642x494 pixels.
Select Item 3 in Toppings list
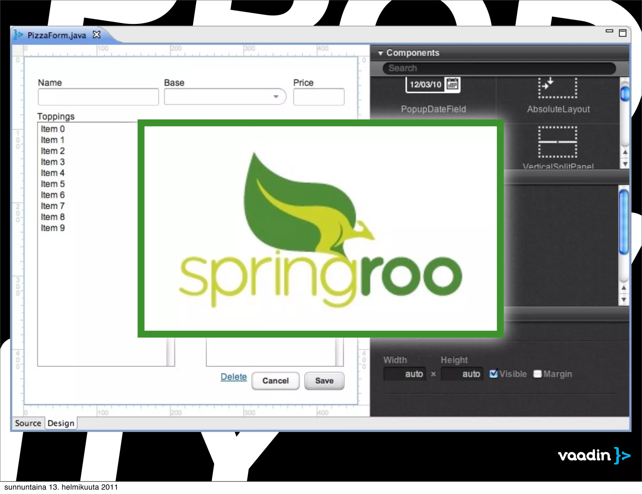53,162
